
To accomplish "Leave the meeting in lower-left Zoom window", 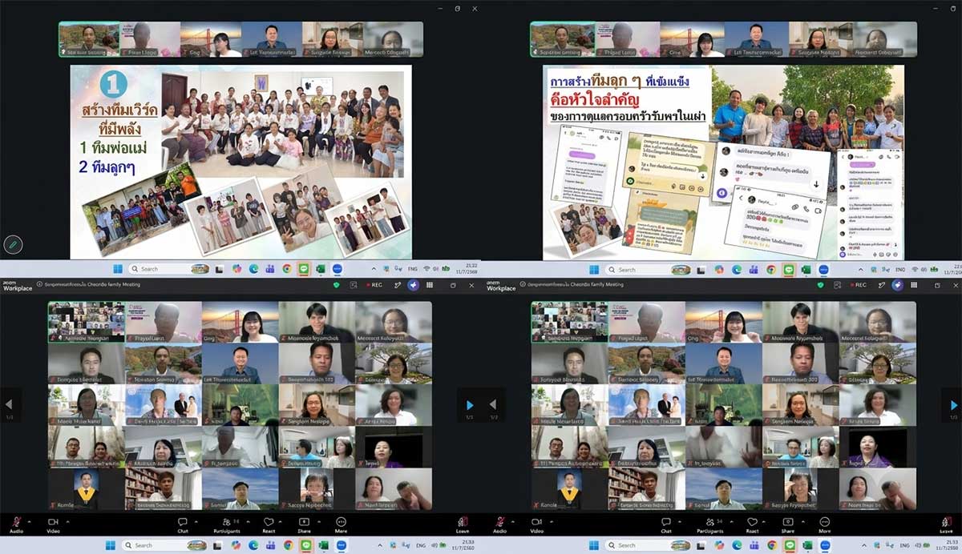I will coord(463,524).
